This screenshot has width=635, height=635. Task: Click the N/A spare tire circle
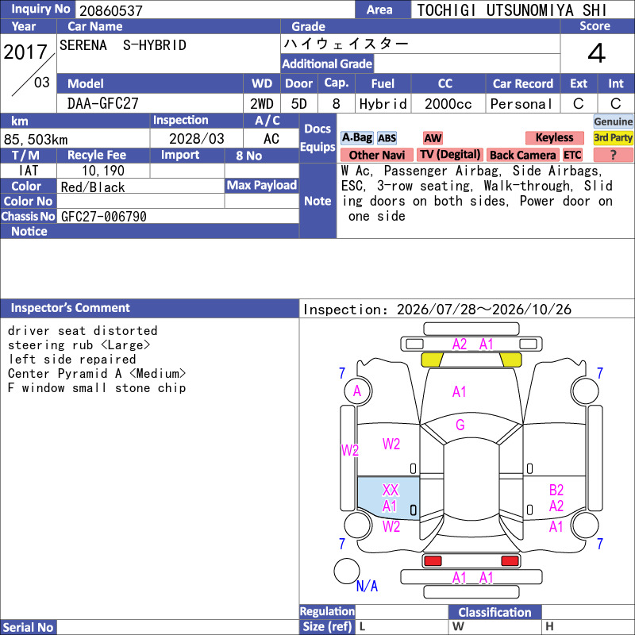[347, 571]
